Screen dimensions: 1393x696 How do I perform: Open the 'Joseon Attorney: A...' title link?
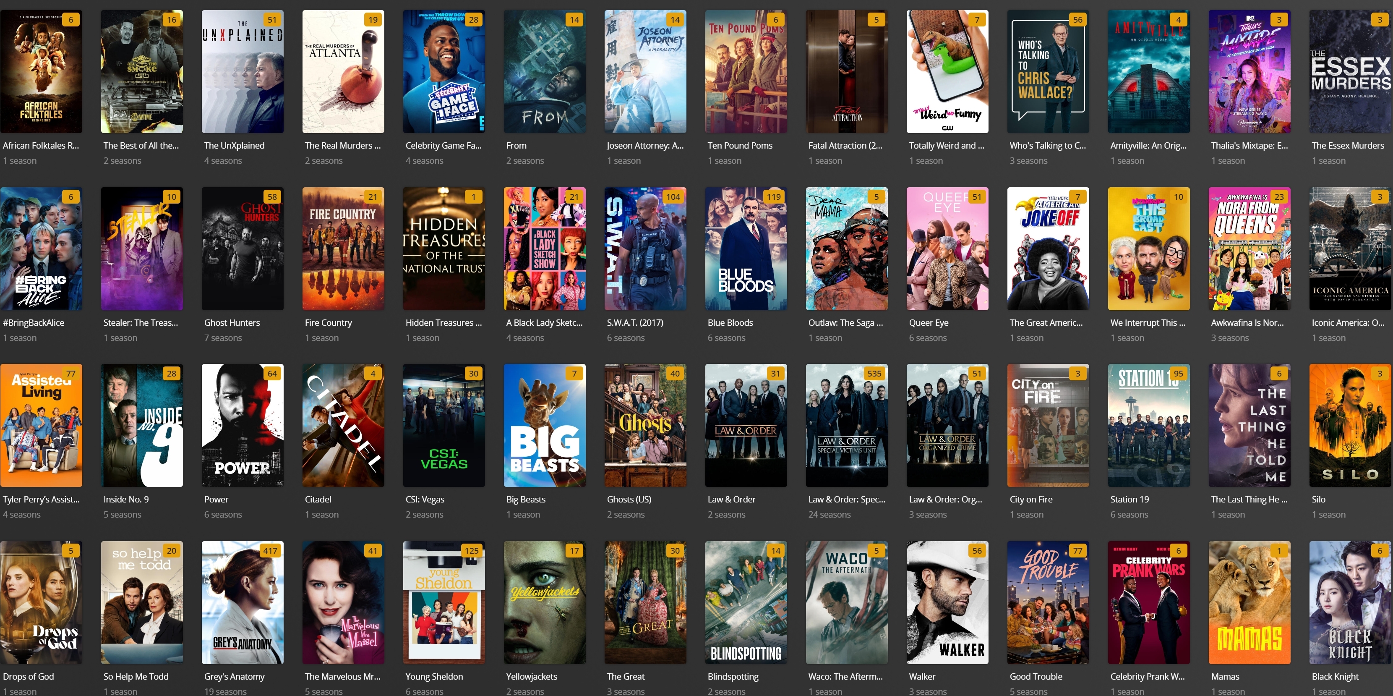(645, 146)
